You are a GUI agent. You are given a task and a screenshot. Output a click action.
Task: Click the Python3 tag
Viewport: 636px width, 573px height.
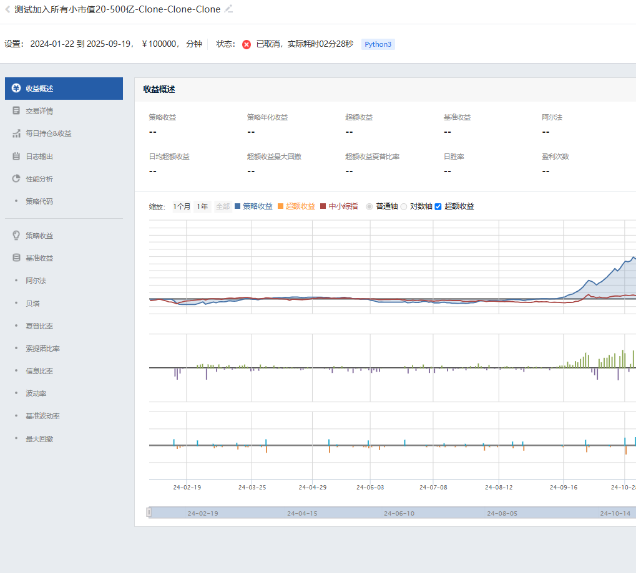coord(378,44)
